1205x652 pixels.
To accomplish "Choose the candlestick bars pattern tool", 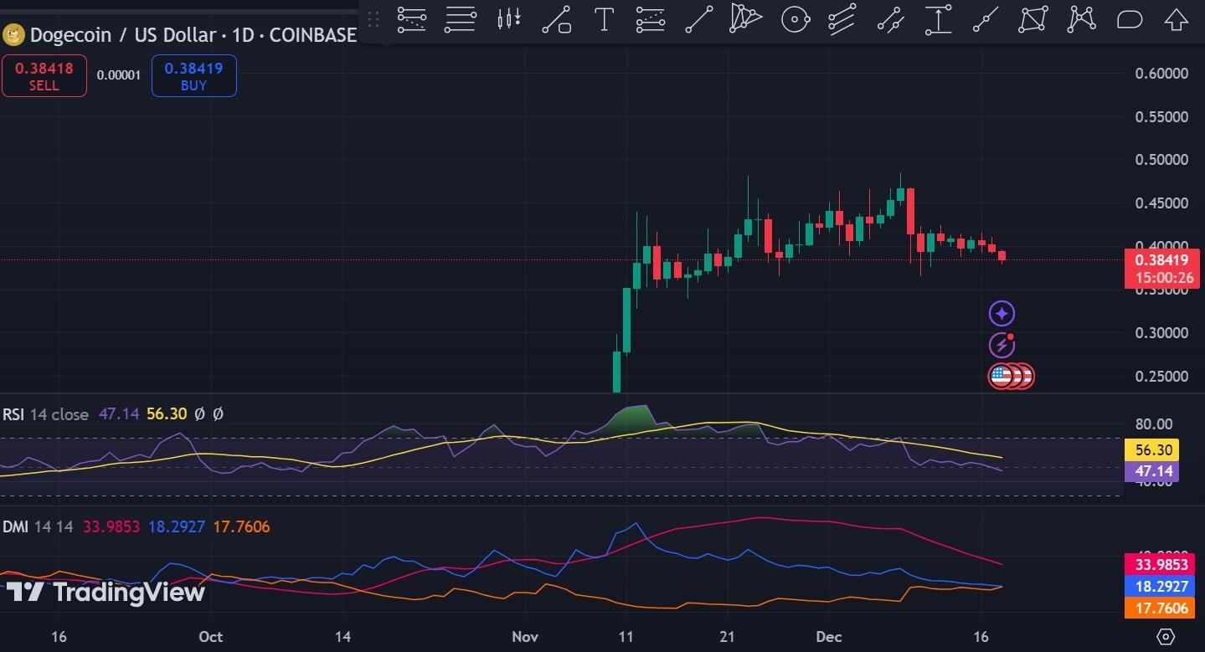I will coord(508,18).
